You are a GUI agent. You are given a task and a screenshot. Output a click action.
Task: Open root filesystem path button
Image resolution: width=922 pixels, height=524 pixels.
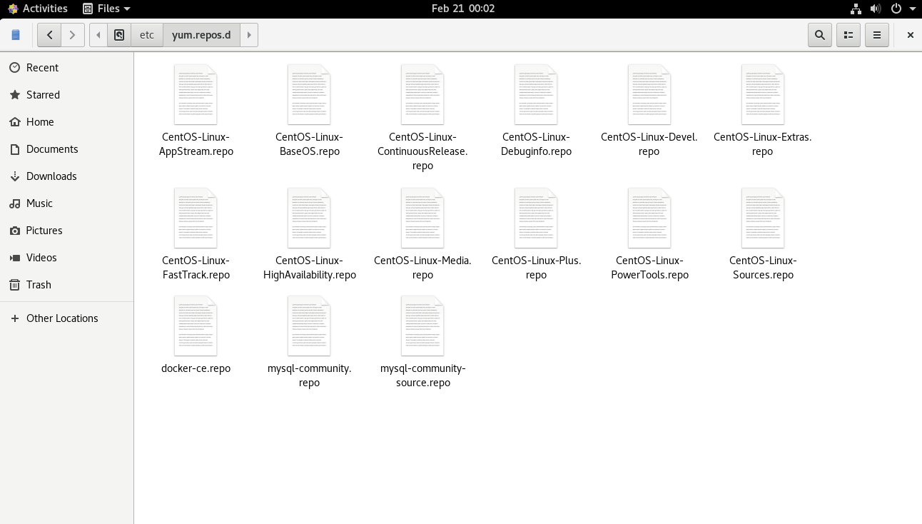coord(119,35)
